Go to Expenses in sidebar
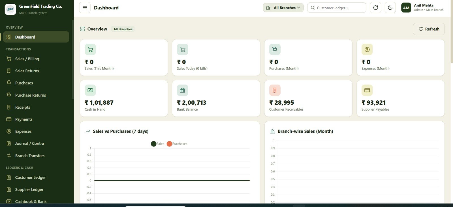This screenshot has width=453, height=207. pyautogui.click(x=36, y=131)
